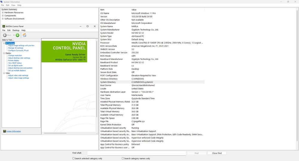Select 'Adjust desktop size and position' task
Screen dimensions: 299x161
pyautogui.click(x=20, y=68)
